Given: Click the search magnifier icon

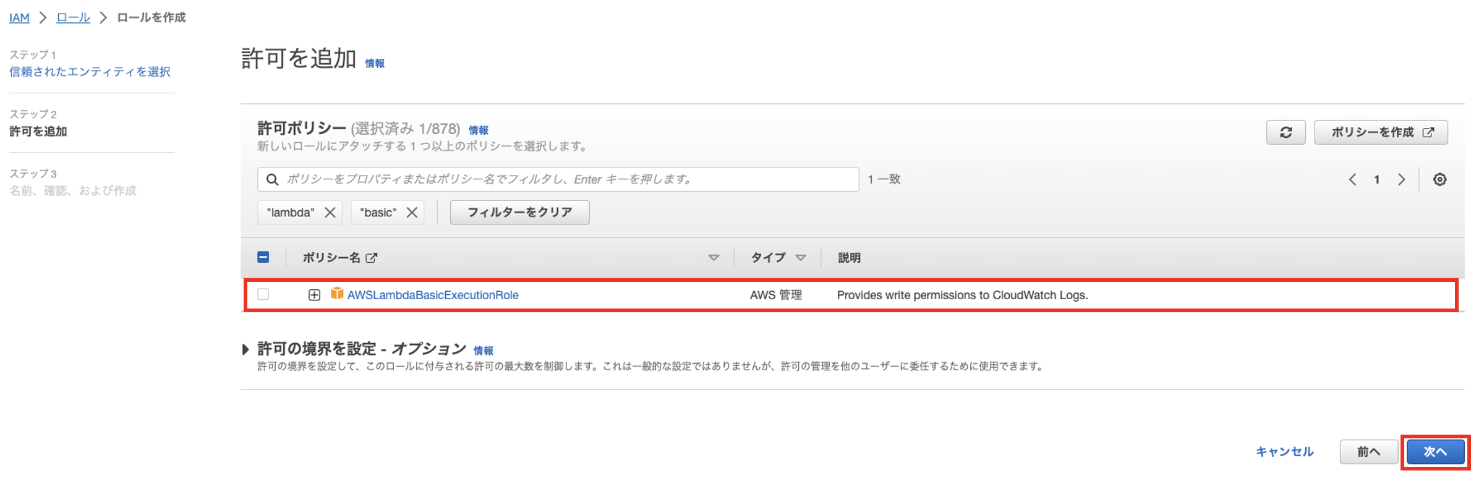Looking at the screenshot, I should point(272,179).
